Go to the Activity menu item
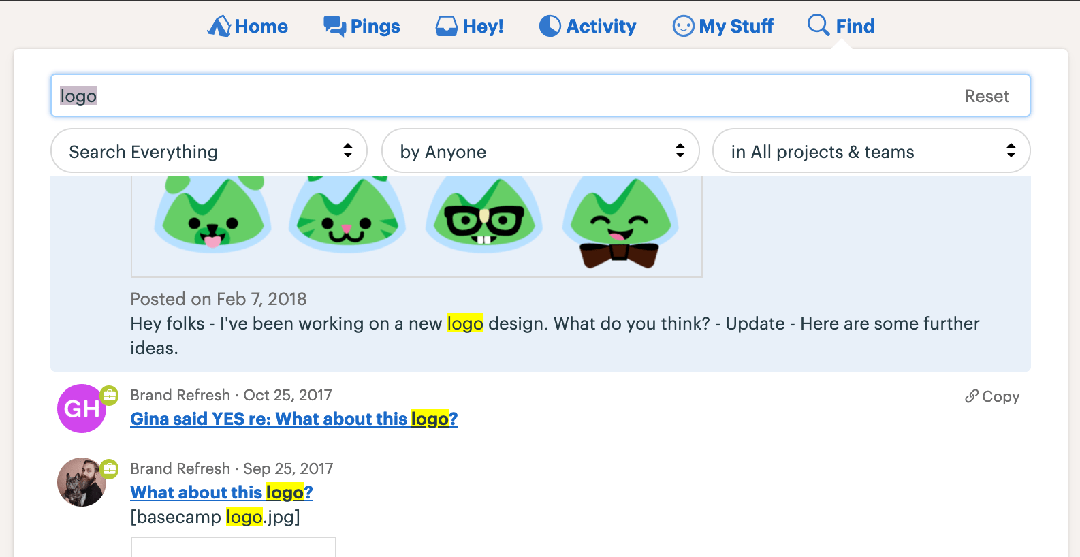Image resolution: width=1080 pixels, height=557 pixels. pyautogui.click(x=601, y=26)
